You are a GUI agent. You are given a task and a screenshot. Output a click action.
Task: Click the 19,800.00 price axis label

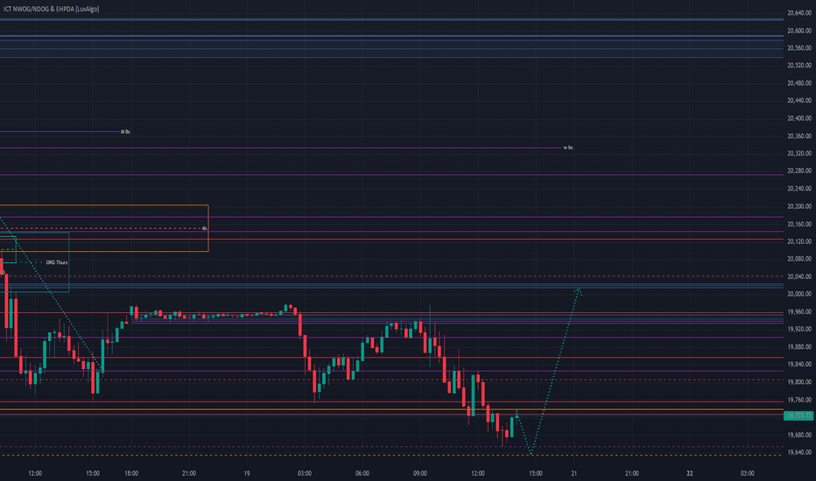pyautogui.click(x=799, y=381)
